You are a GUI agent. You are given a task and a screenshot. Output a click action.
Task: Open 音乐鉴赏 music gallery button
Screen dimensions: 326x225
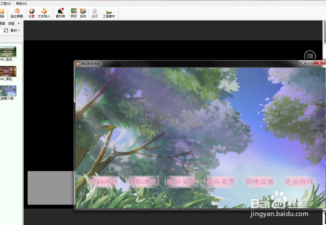pos(220,182)
